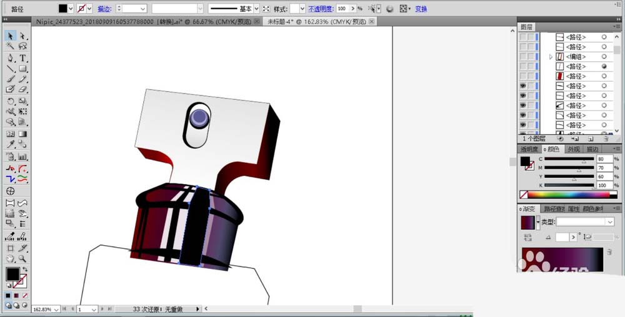The height and width of the screenshot is (317, 625).
Task: Select the Gradient tool in toolbox
Action: coord(22,134)
